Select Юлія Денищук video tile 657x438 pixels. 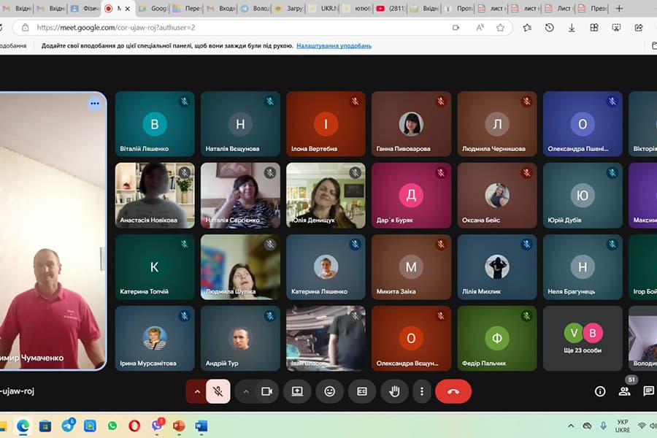pos(326,196)
